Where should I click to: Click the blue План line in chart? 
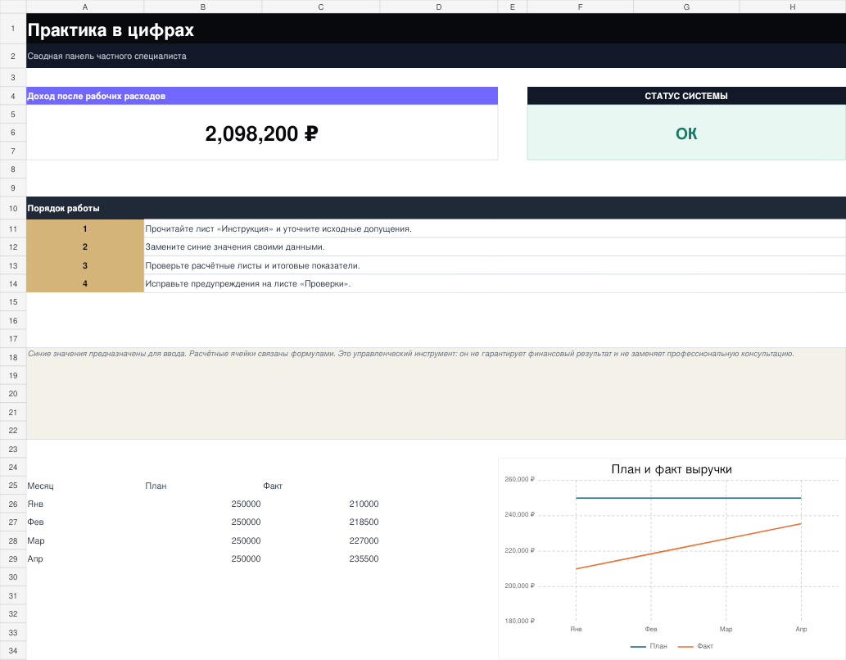(x=689, y=498)
